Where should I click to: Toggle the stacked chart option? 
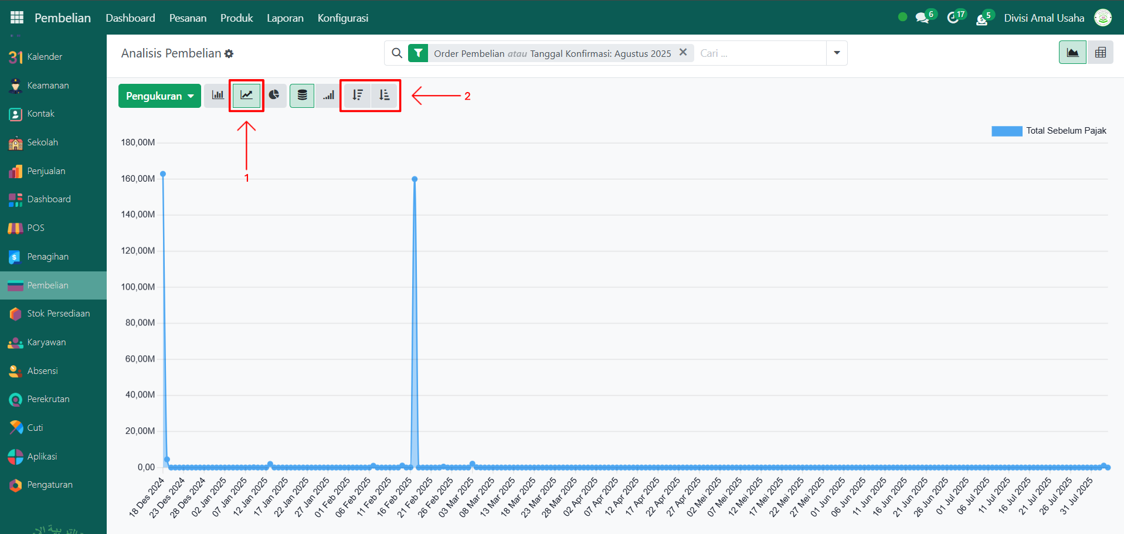302,96
